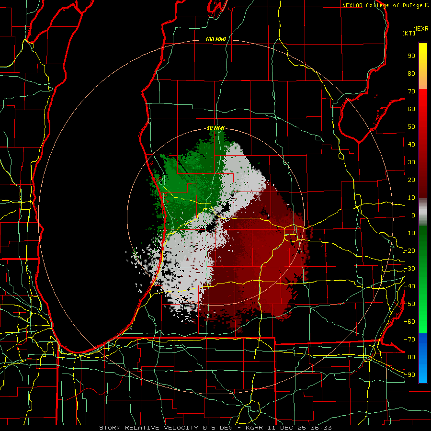431x431 pixels.
Task: Click the positive 60 scale value
Action: 411,109
